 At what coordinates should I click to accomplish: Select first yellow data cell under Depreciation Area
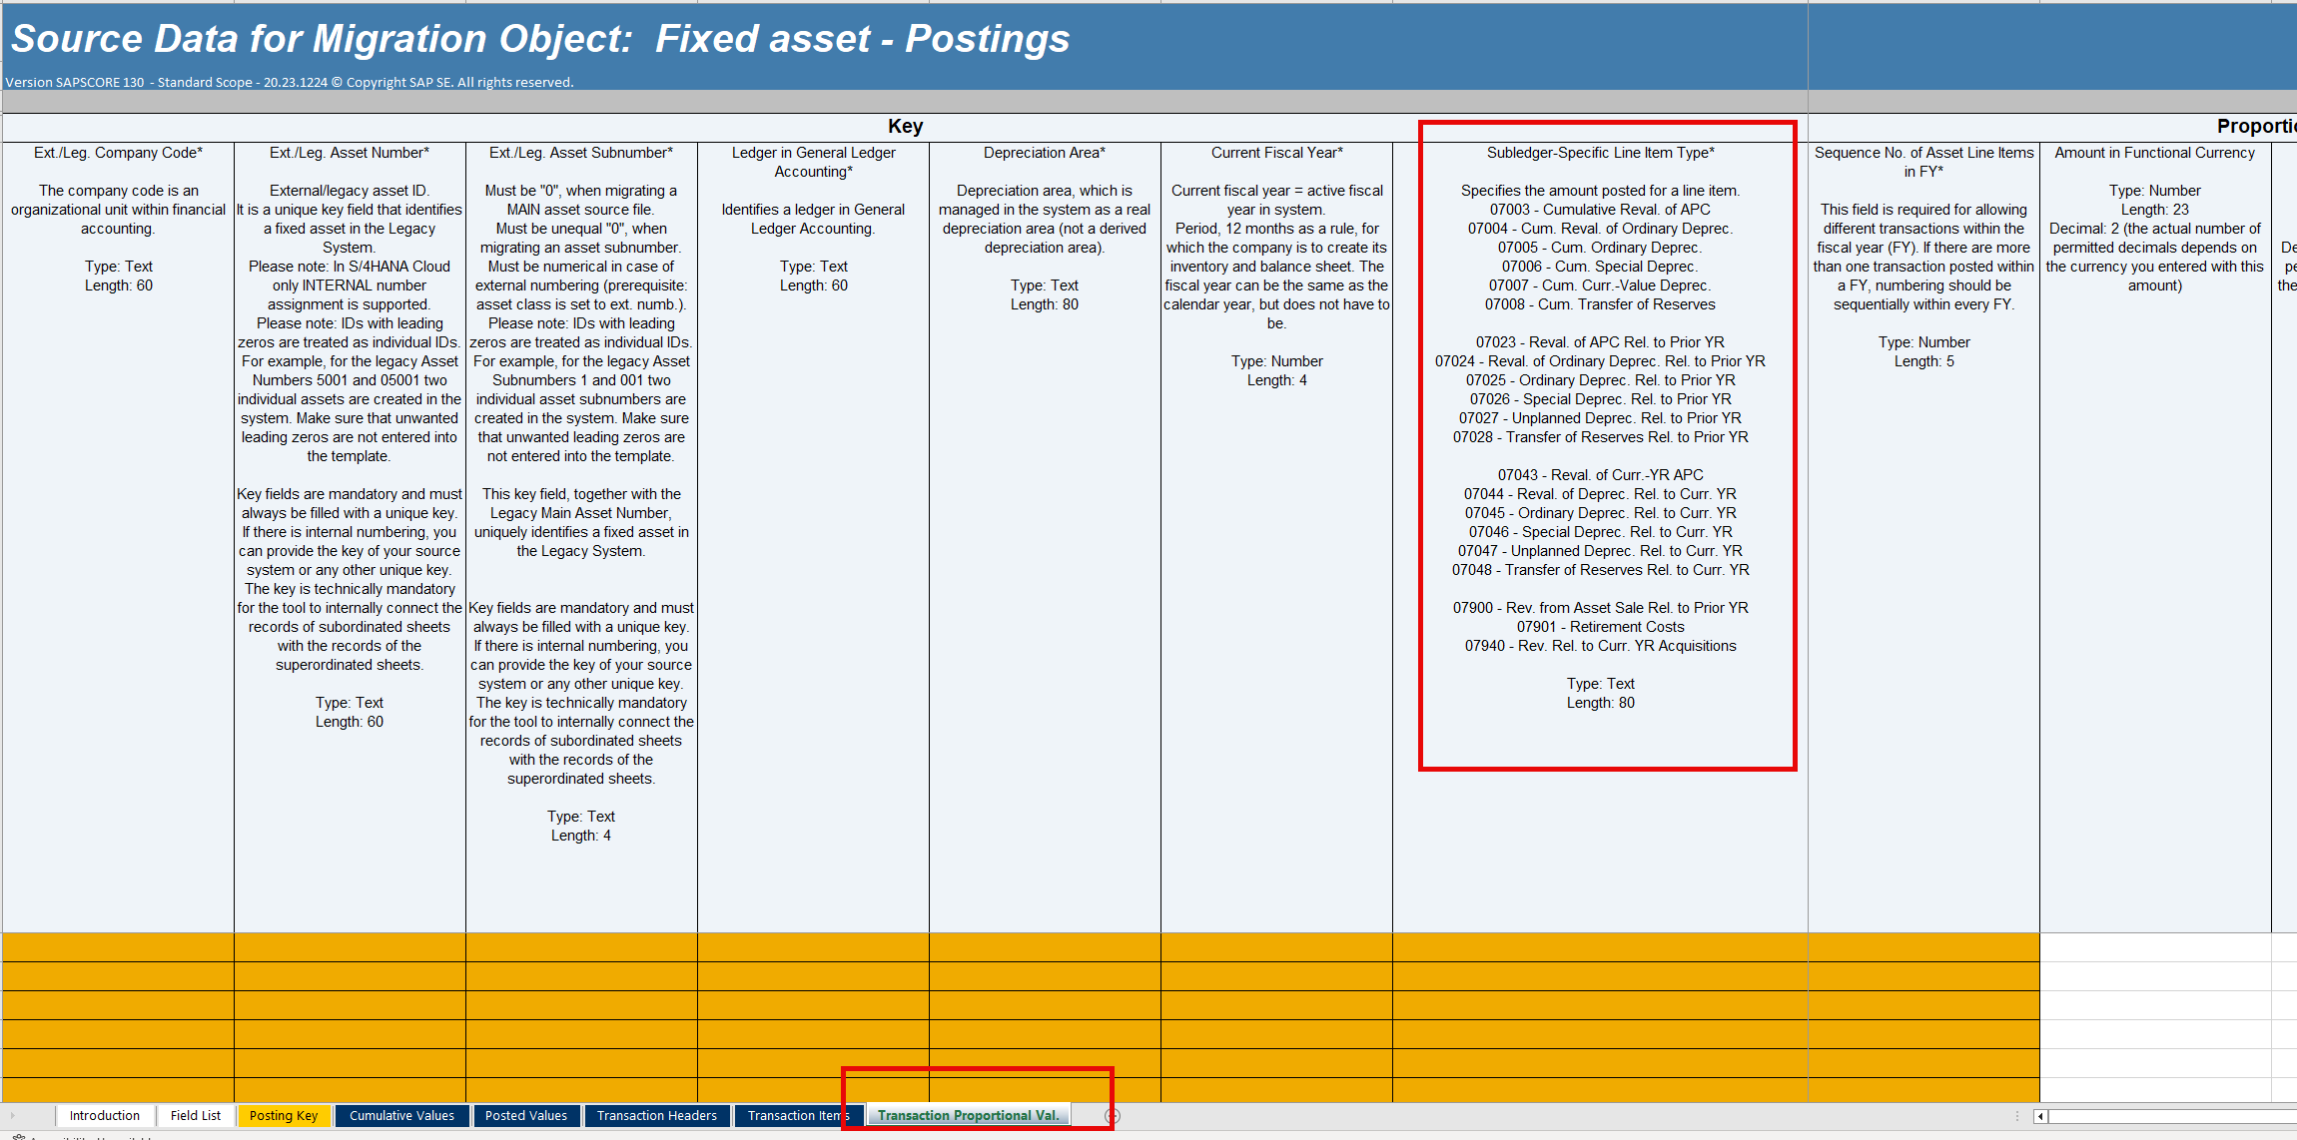point(1045,947)
